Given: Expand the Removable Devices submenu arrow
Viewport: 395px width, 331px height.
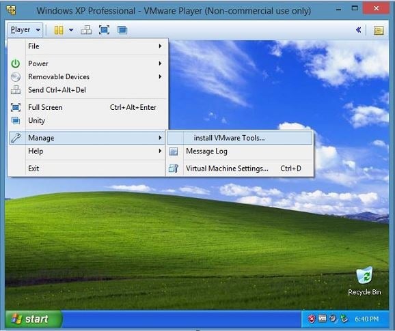Looking at the screenshot, I should pyautogui.click(x=160, y=76).
